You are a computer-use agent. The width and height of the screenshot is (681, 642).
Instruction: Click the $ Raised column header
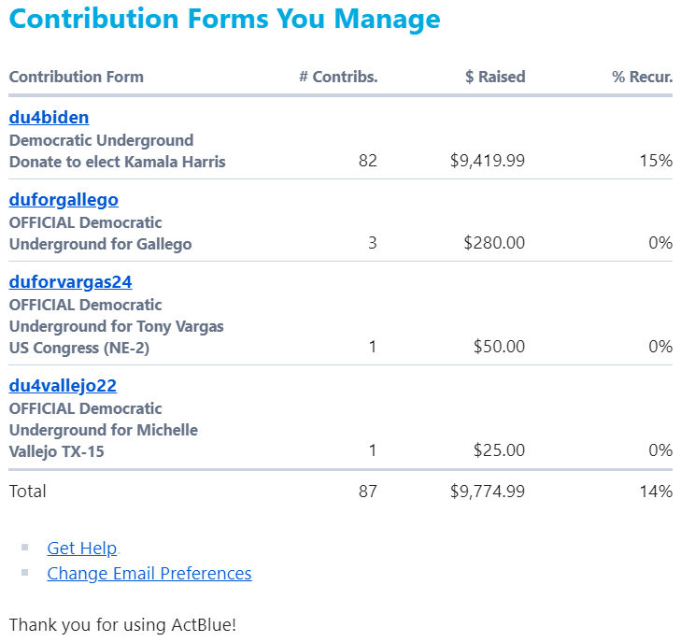pyautogui.click(x=495, y=77)
